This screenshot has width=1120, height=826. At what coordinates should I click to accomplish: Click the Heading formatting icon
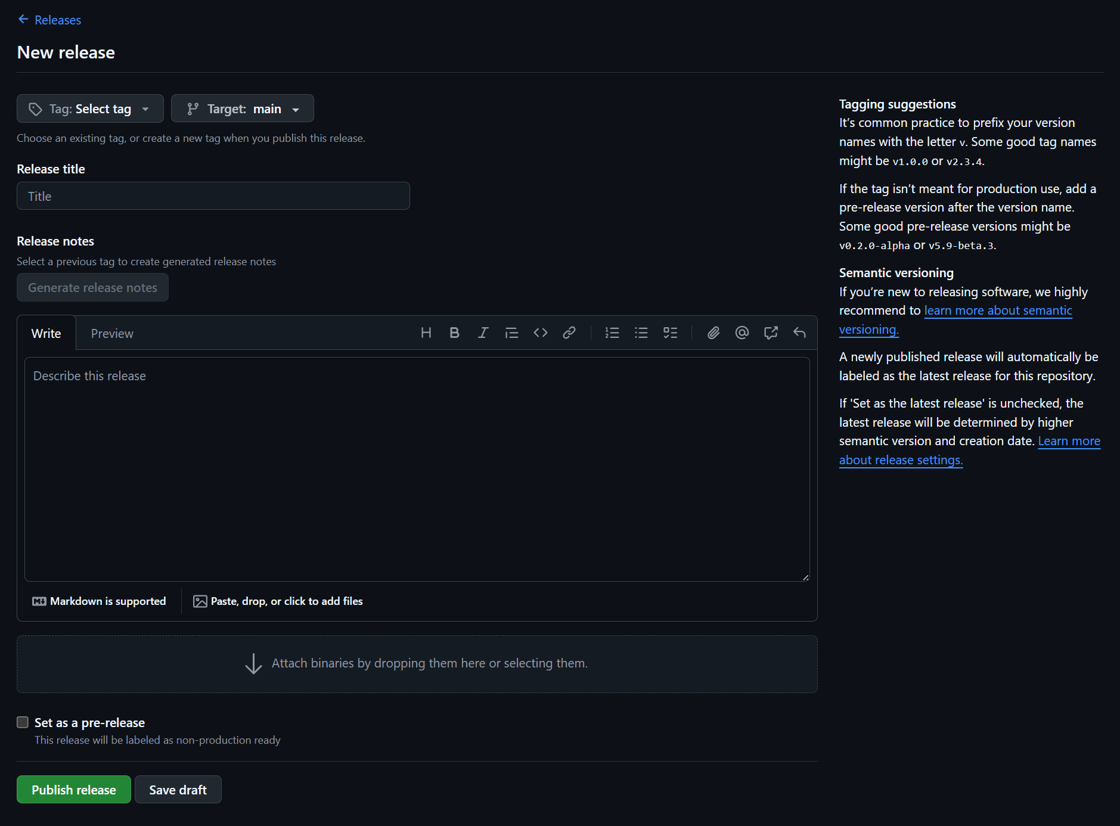point(426,333)
